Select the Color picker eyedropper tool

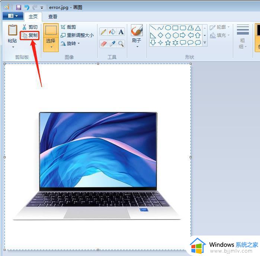pos(112,44)
